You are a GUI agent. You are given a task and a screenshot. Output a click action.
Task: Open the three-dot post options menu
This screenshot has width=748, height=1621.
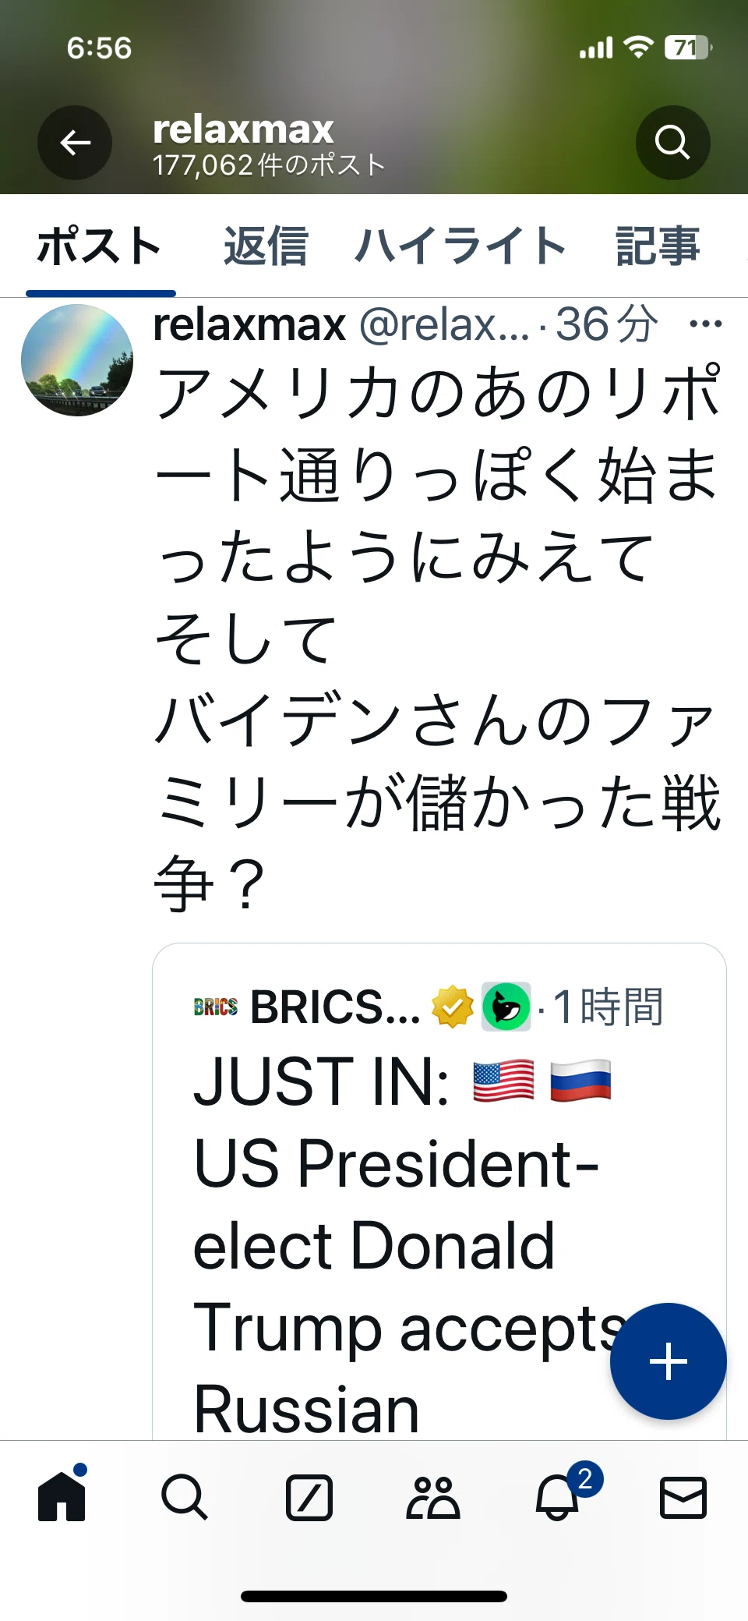[x=706, y=324]
